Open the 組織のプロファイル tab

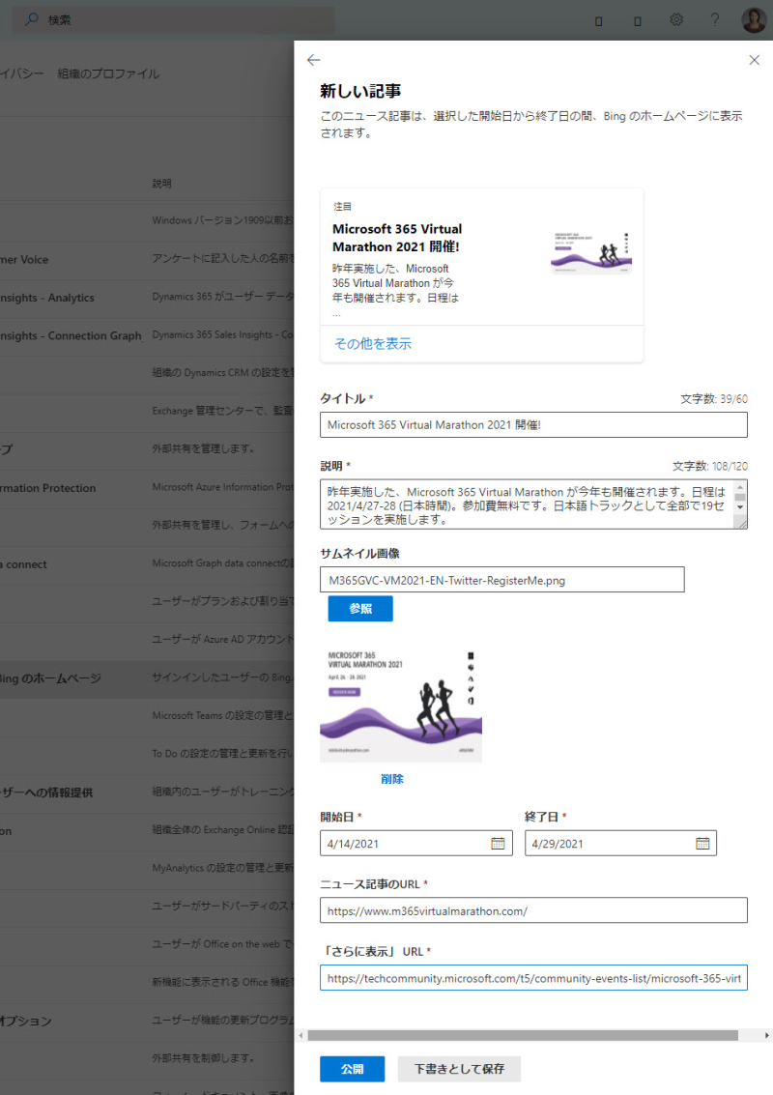click(108, 73)
